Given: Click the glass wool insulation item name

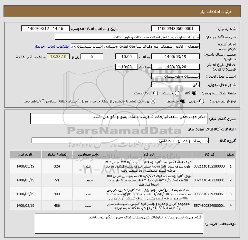Looking at the screenshot, I should pos(148,194).
